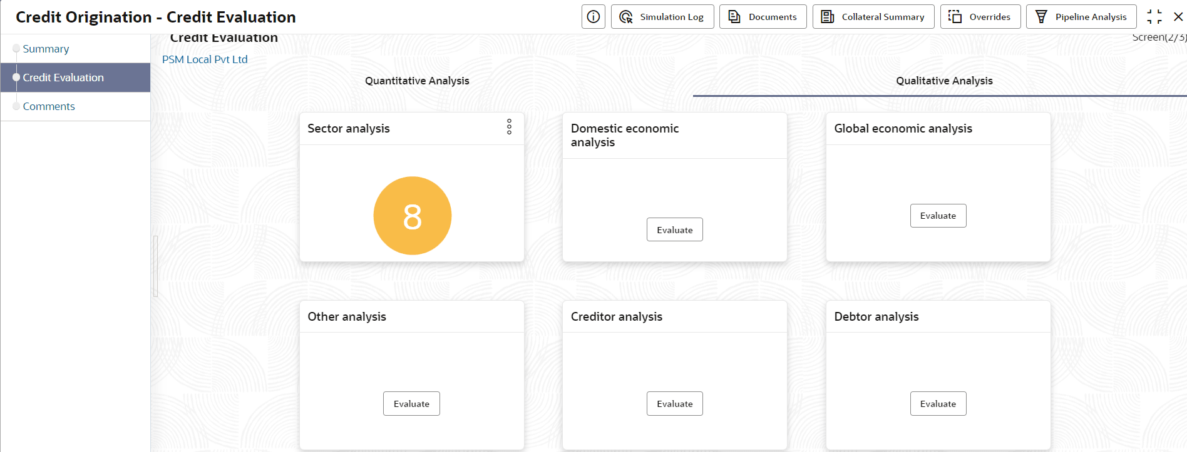The height and width of the screenshot is (452, 1187).
Task: Collapse the full-screen view icon
Action: pos(1154,17)
